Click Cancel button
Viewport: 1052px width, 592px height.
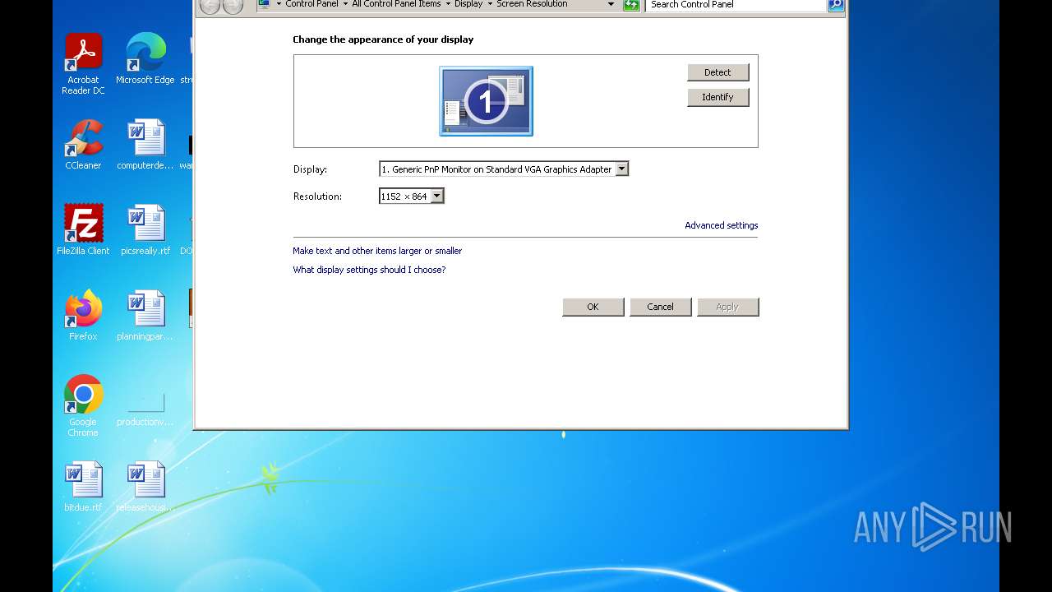[x=661, y=307]
